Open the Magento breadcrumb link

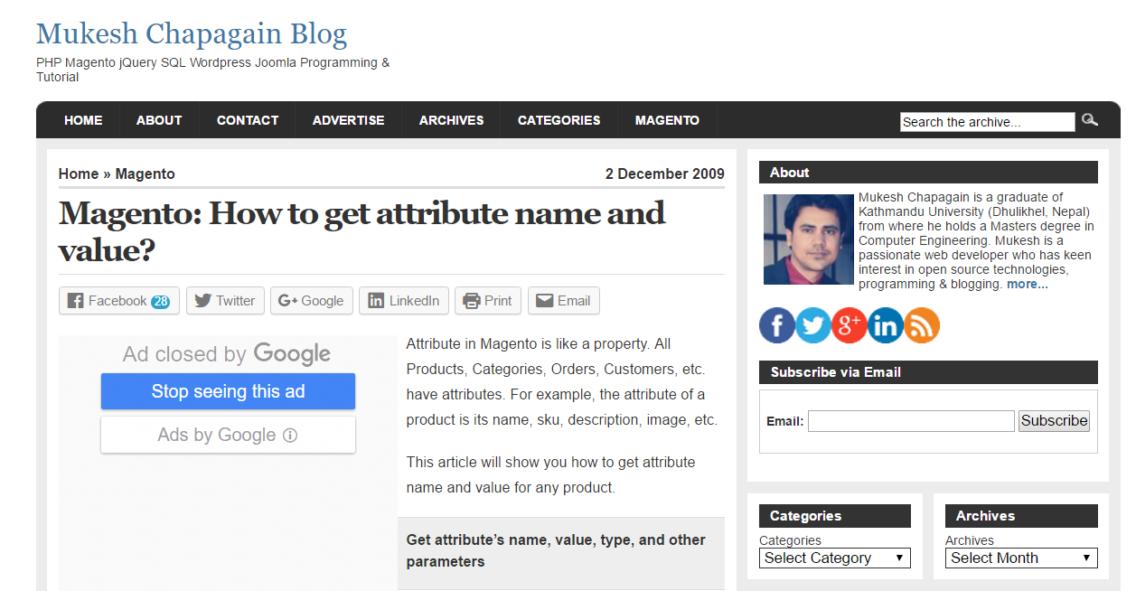(x=146, y=174)
